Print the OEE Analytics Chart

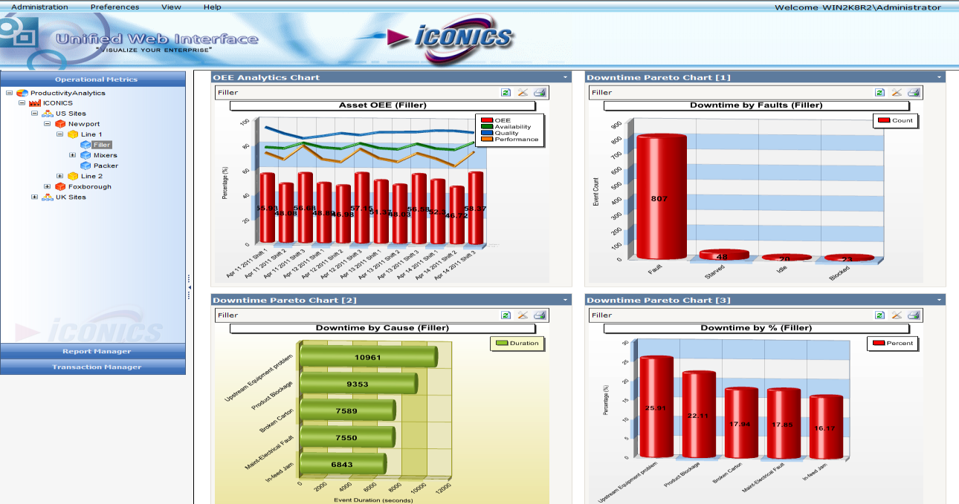pyautogui.click(x=540, y=93)
